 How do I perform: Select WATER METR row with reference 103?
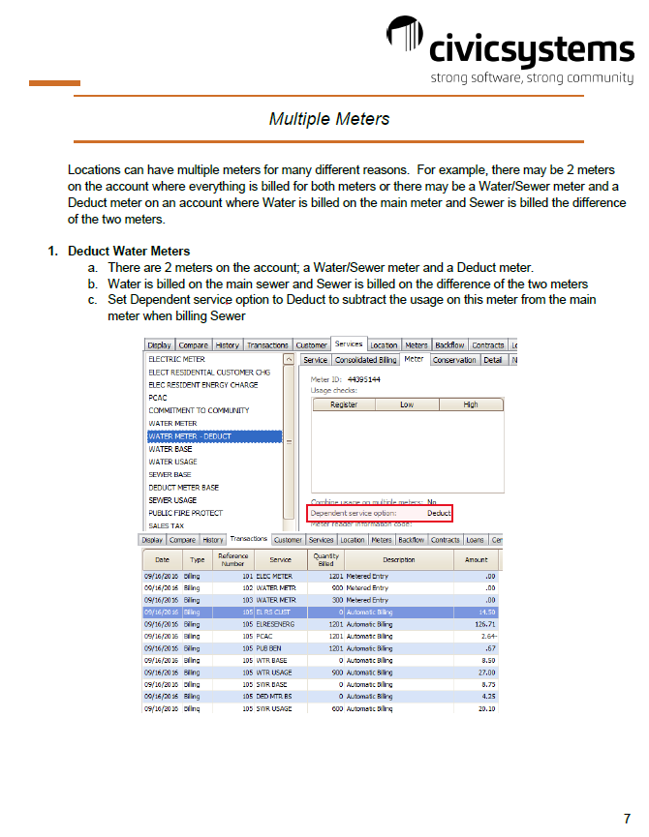pyautogui.click(x=320, y=601)
